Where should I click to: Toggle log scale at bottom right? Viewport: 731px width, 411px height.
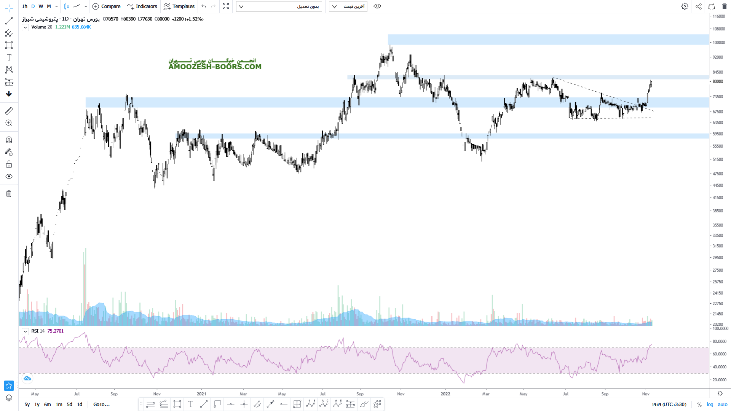point(710,405)
